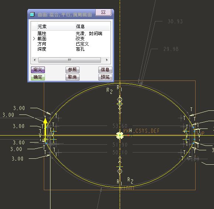Click the horizontal scrollbar thumb in dialog
The image size is (214, 209).
pos(70,60)
